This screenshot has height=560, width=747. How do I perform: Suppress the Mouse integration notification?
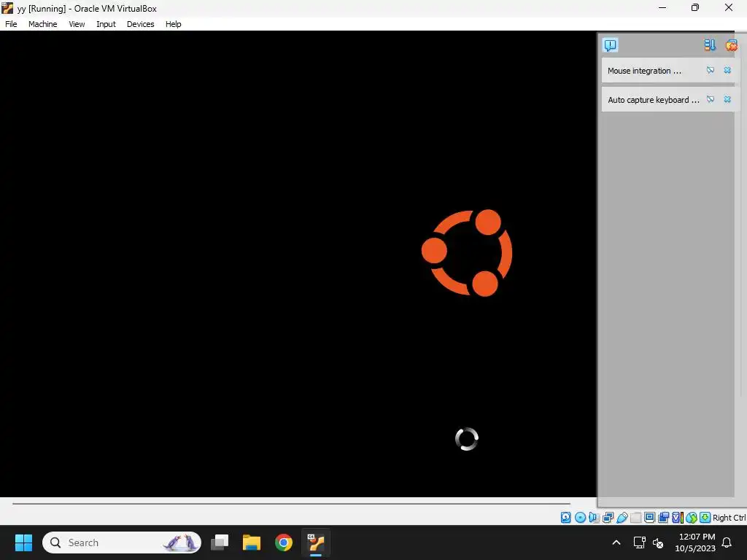[x=711, y=71]
